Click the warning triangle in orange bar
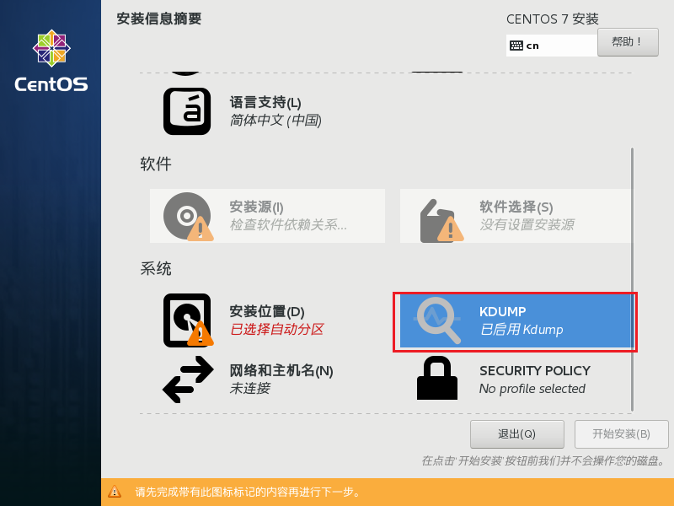 115,492
